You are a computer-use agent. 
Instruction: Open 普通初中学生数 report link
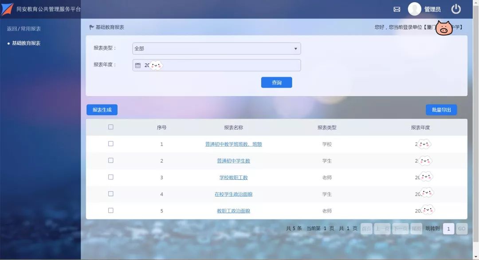pyautogui.click(x=233, y=161)
